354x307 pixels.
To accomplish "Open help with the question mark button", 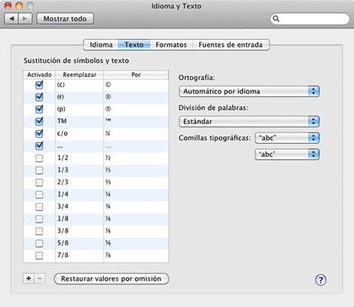I will coord(321,280).
